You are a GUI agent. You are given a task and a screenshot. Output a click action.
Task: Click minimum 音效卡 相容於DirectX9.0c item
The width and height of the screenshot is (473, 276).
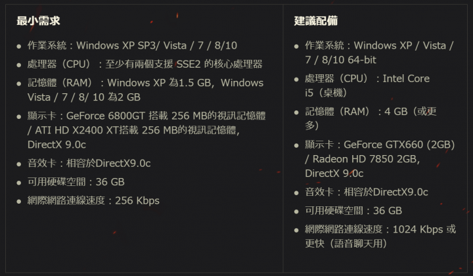tap(89, 164)
